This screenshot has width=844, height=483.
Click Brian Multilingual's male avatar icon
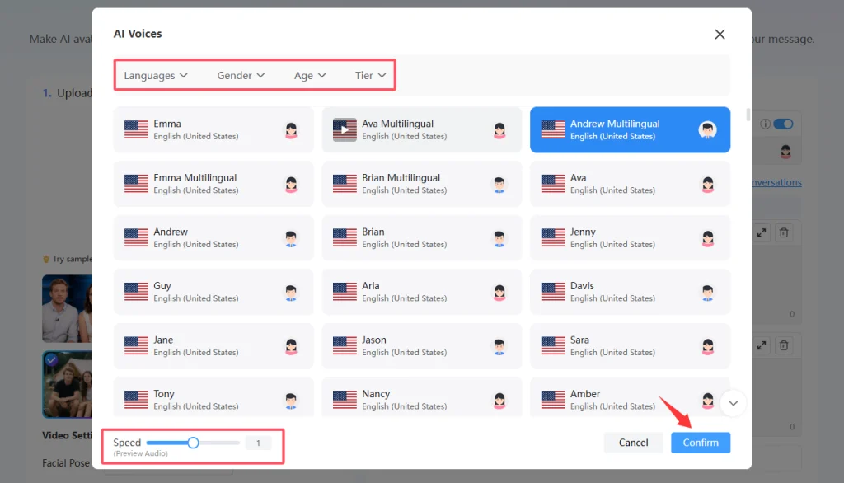coord(499,185)
